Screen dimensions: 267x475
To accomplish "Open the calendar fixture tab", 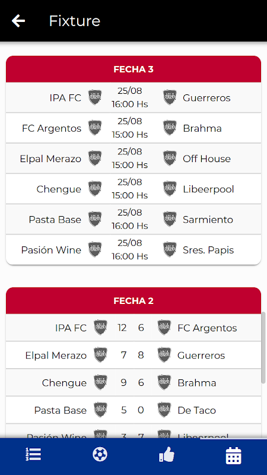I will click(233, 455).
